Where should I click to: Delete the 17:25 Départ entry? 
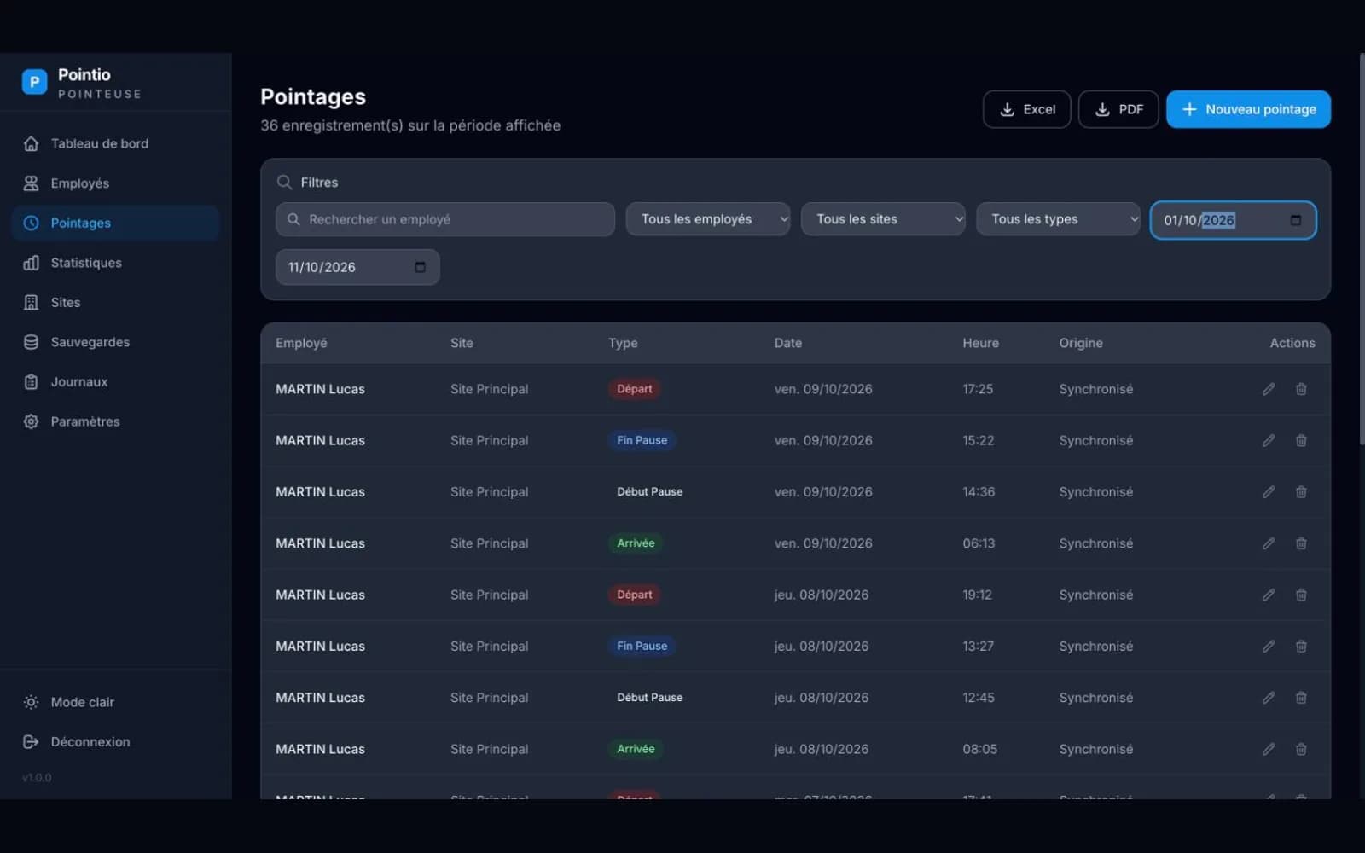point(1301,389)
